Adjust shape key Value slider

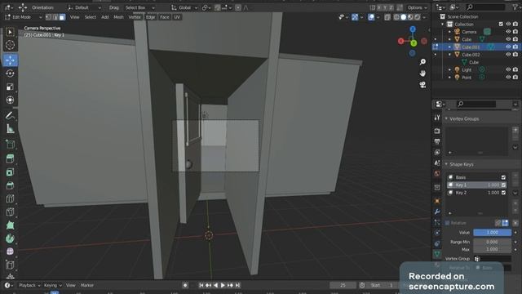(x=492, y=232)
